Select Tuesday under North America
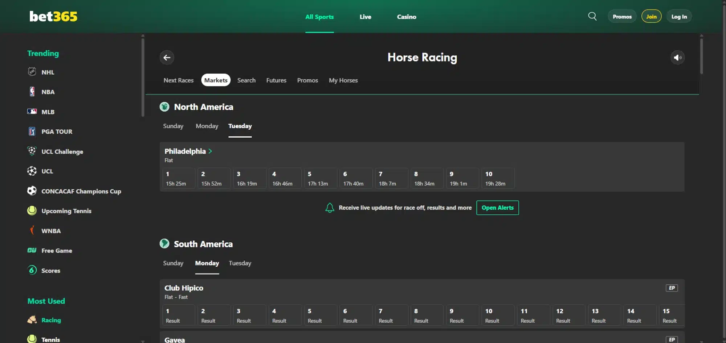The height and width of the screenshot is (343, 726). (x=240, y=126)
